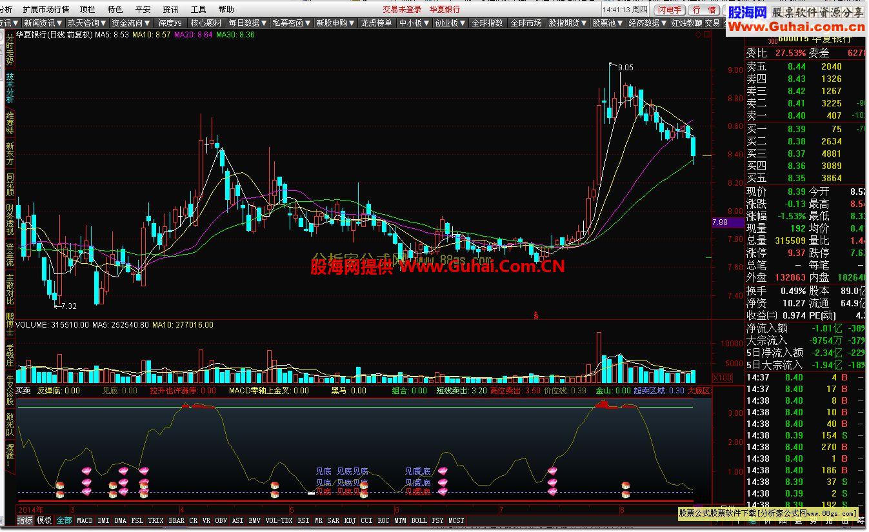The image size is (869, 532).
Task: Select the SAR indicator tab
Action: tap(334, 520)
